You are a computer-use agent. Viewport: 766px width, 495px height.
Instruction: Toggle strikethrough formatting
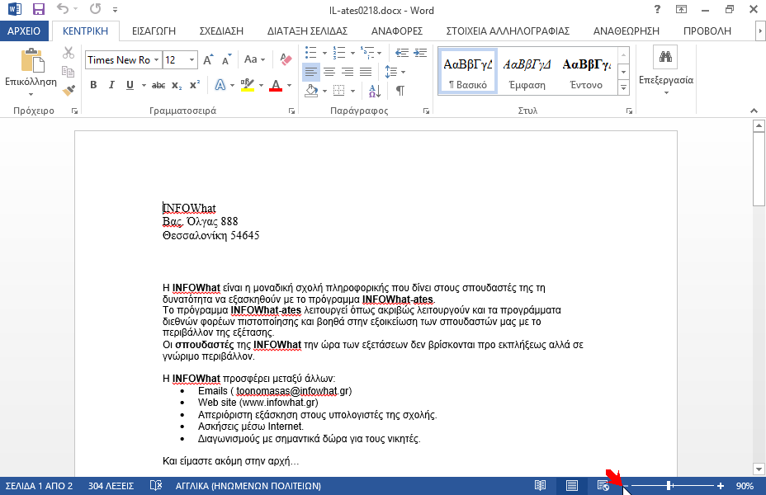[158, 86]
